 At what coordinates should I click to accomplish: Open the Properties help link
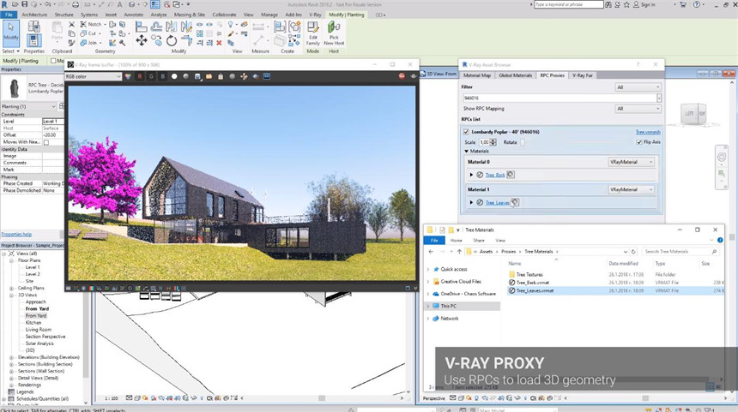[x=16, y=234]
